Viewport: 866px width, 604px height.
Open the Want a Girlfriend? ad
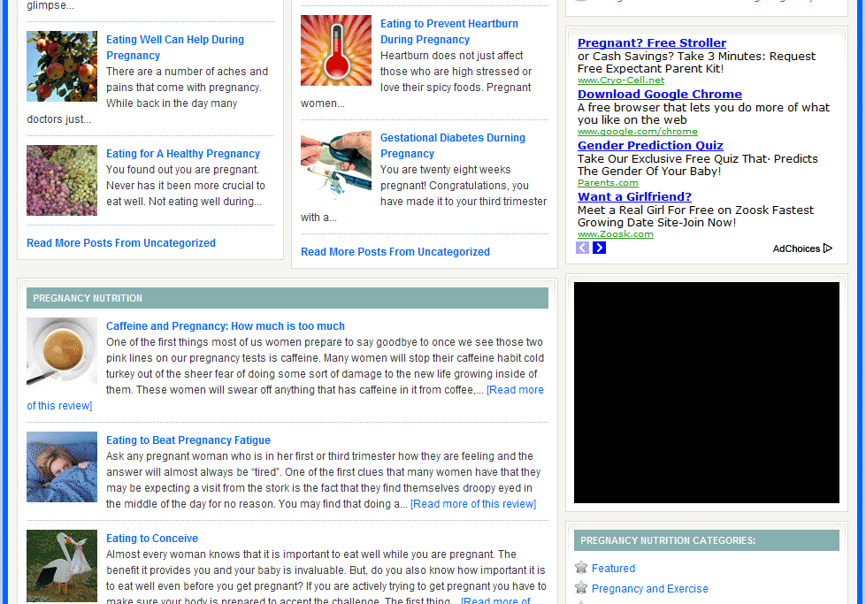[x=634, y=196]
